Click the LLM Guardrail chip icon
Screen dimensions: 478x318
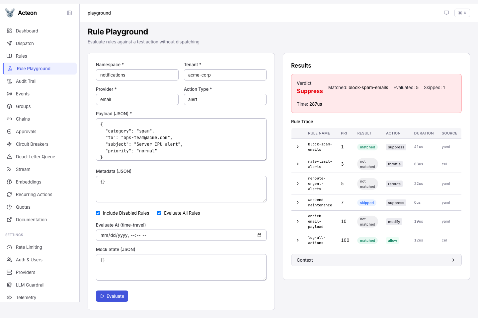9,285
